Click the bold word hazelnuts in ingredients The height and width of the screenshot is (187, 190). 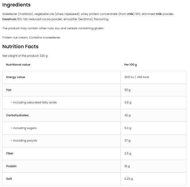9,19
